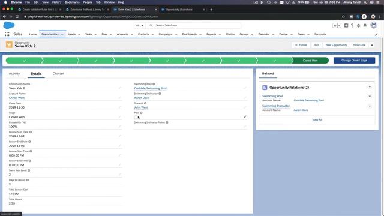Click the Opportunity Relations list icon
384x216 pixels.
coord(265,88)
